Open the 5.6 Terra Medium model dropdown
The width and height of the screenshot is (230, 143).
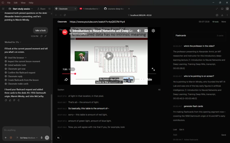[29, 138]
